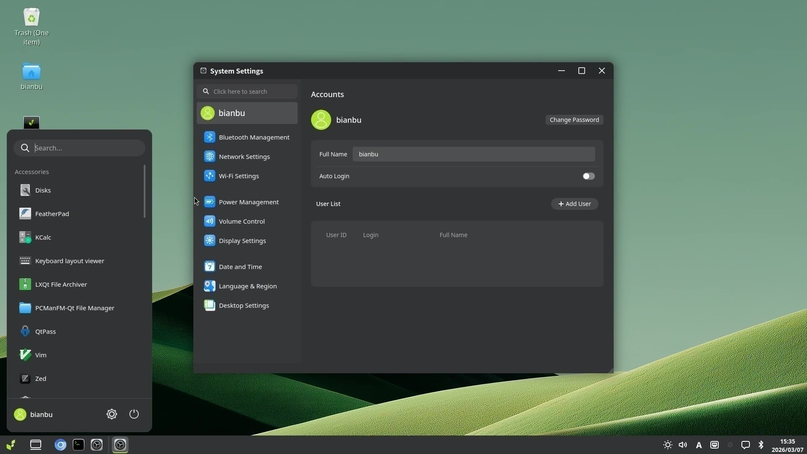The height and width of the screenshot is (454, 807).
Task: Click the Login column header
Action: tap(371, 235)
